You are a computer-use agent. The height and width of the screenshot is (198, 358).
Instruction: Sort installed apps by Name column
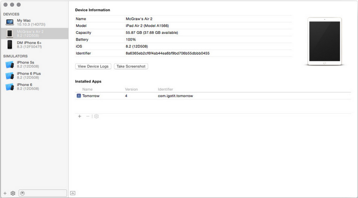(87, 89)
